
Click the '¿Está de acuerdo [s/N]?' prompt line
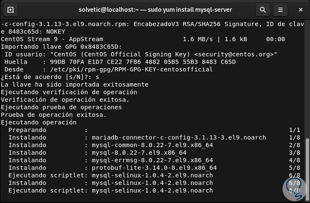click(x=50, y=77)
